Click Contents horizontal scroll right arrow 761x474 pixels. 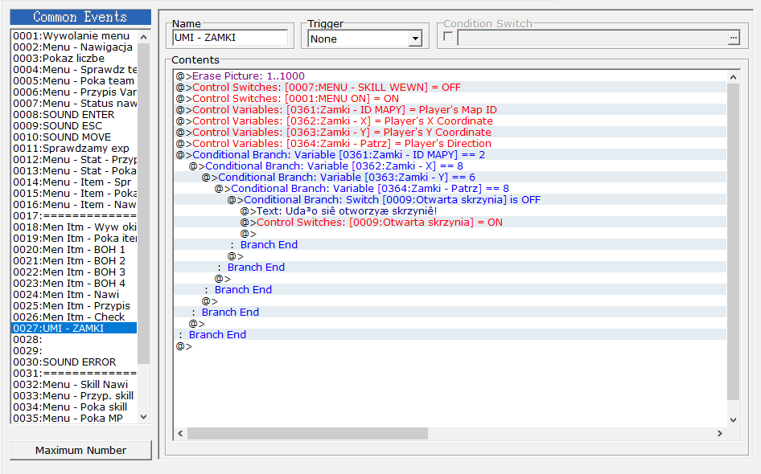click(x=720, y=433)
